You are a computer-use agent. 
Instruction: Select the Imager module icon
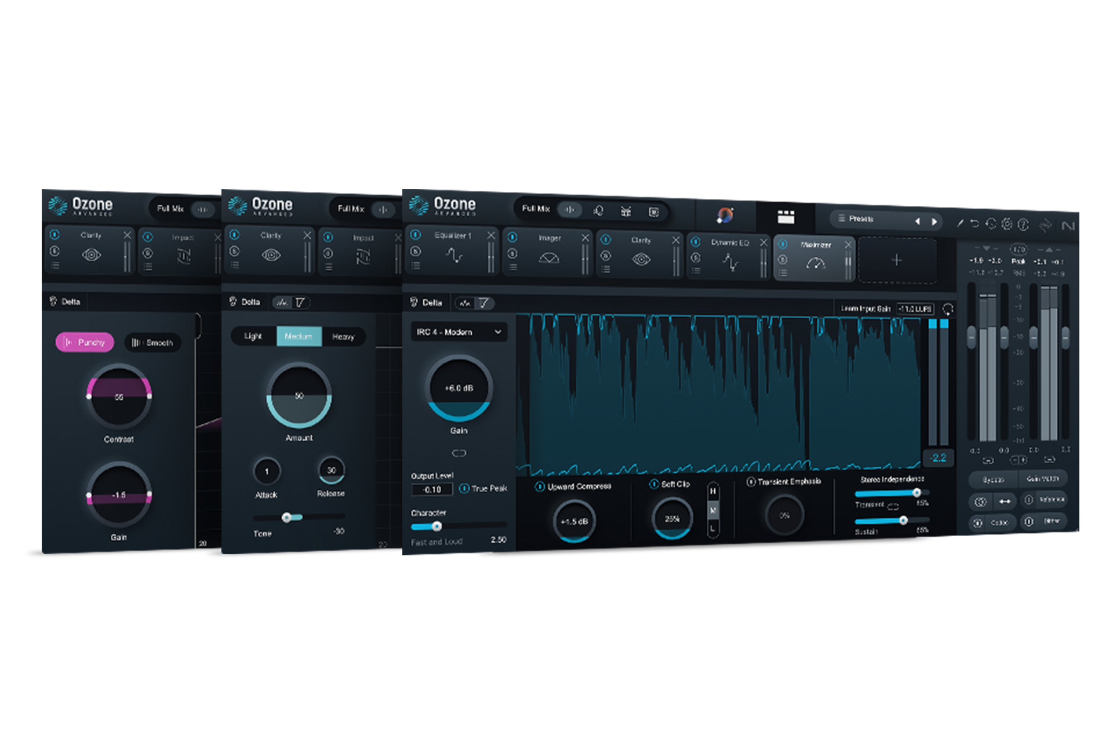[x=549, y=258]
